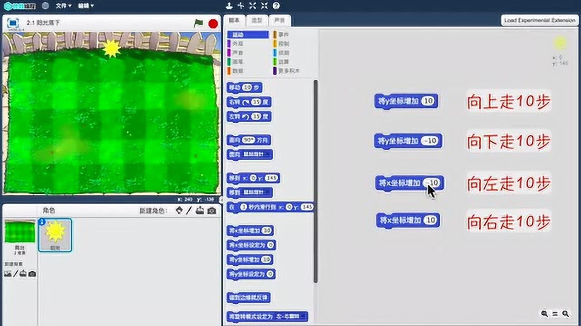Edit project title 2.1 阳光落下
The height and width of the screenshot is (326, 581).
click(43, 23)
